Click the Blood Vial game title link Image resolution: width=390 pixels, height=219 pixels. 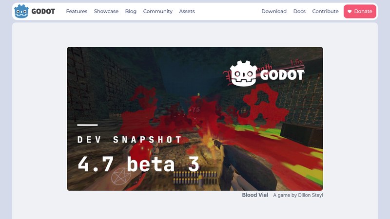point(255,195)
